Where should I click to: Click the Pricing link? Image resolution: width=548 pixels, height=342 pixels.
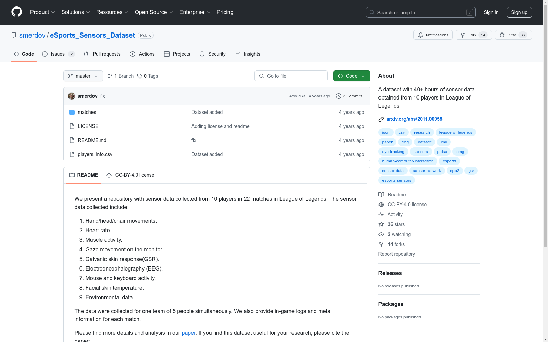225,12
